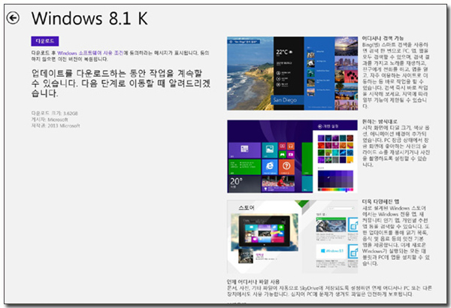Select the 게시자: Microsoft publisher text
This screenshot has height=308, width=451.
pyautogui.click(x=50, y=119)
